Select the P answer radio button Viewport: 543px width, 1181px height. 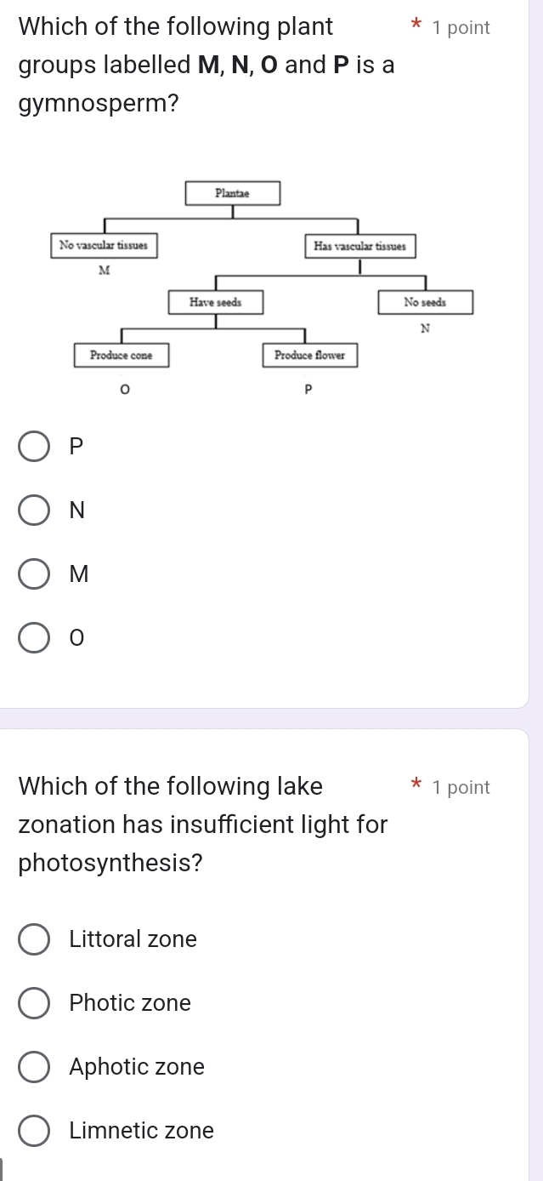tap(34, 446)
